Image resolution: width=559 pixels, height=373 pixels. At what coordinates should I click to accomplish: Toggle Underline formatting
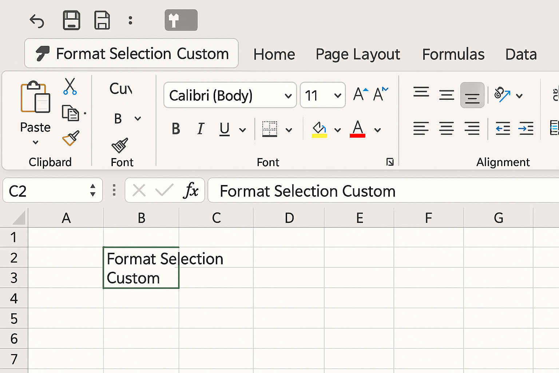225,129
